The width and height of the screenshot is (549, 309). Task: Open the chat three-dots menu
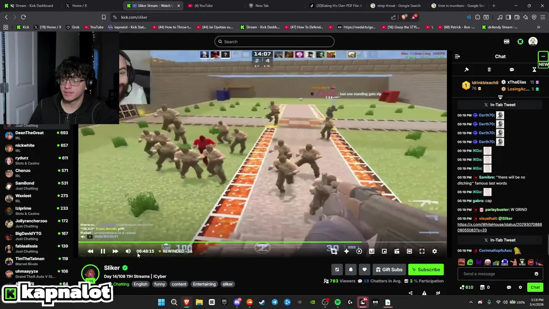click(543, 56)
